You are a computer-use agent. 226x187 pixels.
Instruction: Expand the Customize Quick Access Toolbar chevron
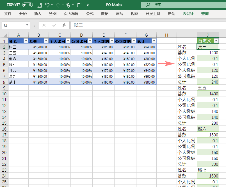click(88, 5)
